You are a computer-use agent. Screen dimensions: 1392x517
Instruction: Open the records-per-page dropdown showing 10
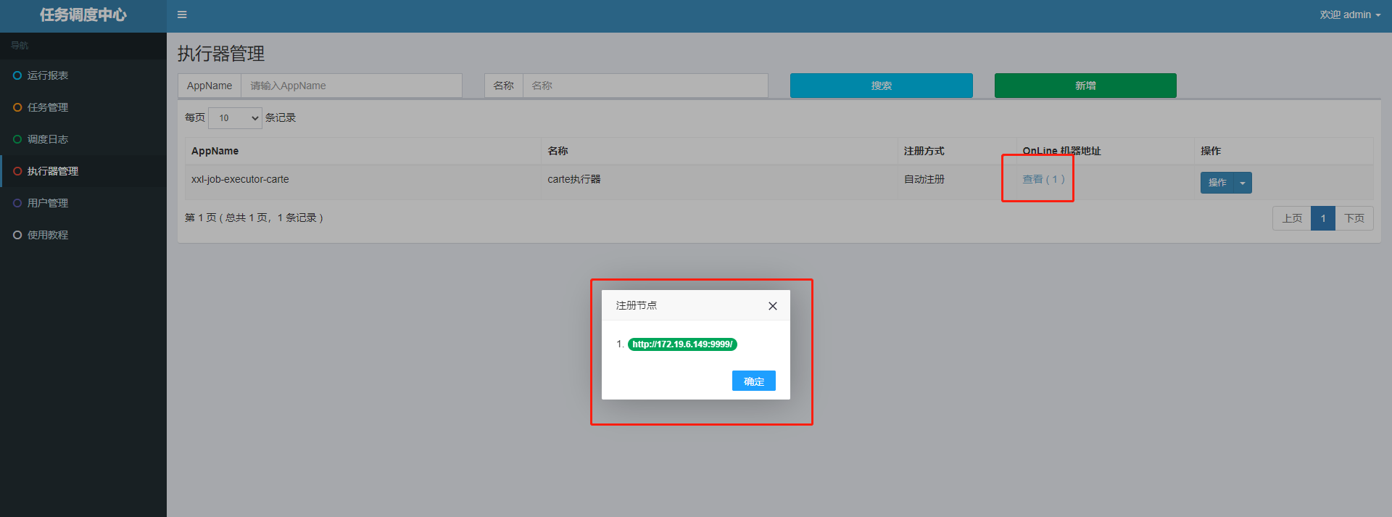235,117
